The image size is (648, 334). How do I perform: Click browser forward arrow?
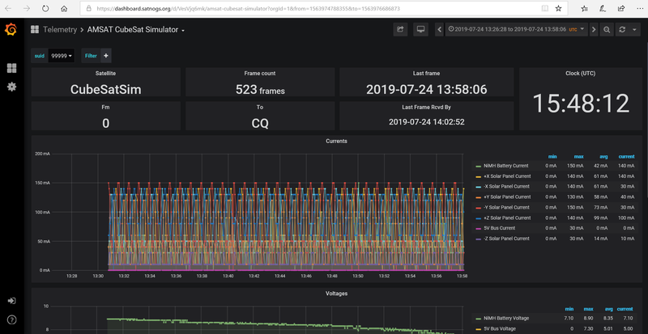point(27,8)
